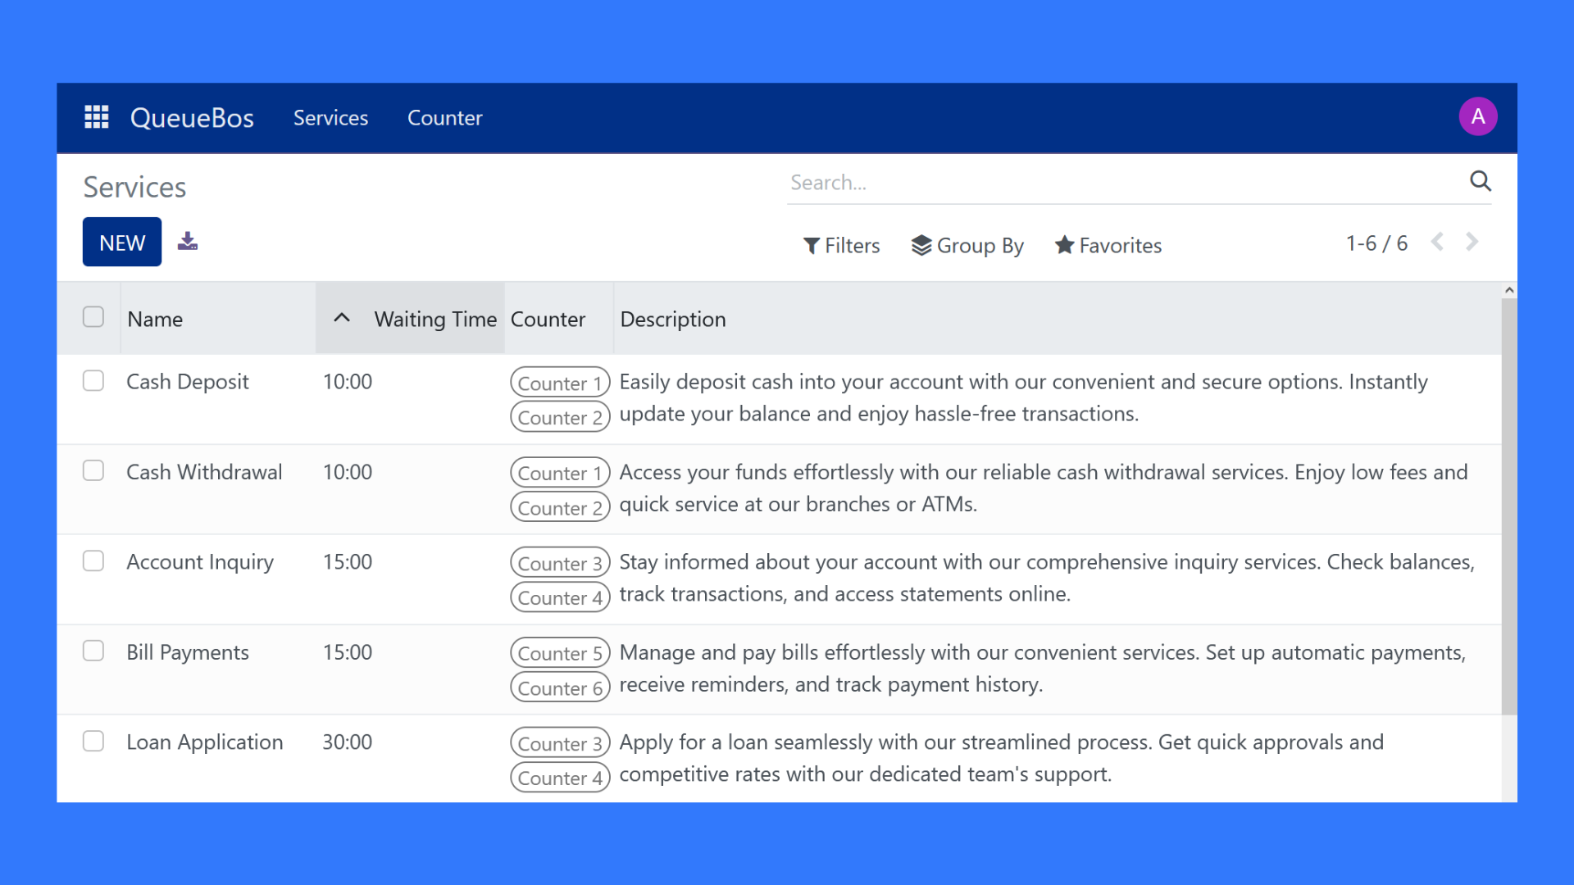Toggle the select-all header checkbox
The height and width of the screenshot is (885, 1574).
[x=93, y=317]
